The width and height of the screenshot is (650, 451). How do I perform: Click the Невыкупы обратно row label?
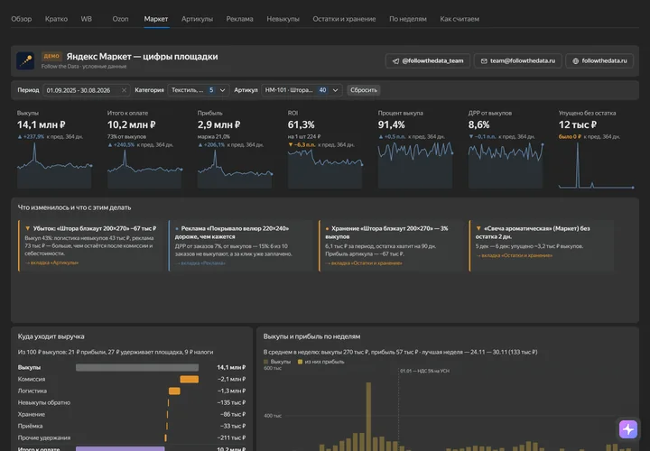point(44,402)
